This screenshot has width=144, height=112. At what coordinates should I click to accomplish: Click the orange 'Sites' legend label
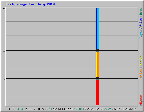(141, 73)
